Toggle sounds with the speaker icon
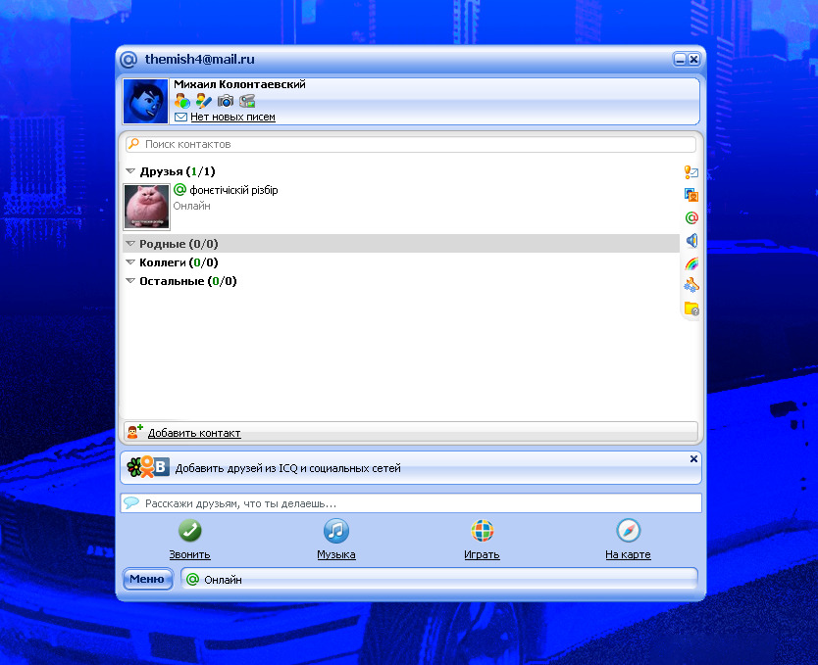The height and width of the screenshot is (665, 818). coord(691,241)
